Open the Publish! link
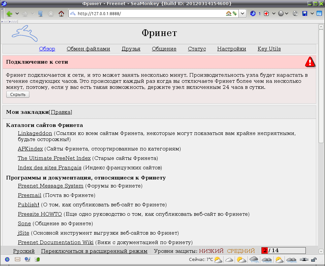This screenshot has width=325, height=266. (x=29, y=205)
